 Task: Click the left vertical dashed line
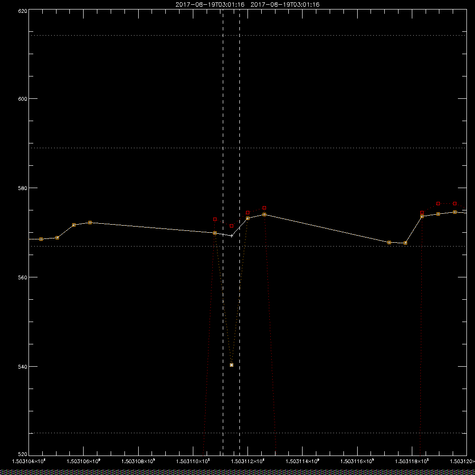pyautogui.click(x=223, y=232)
